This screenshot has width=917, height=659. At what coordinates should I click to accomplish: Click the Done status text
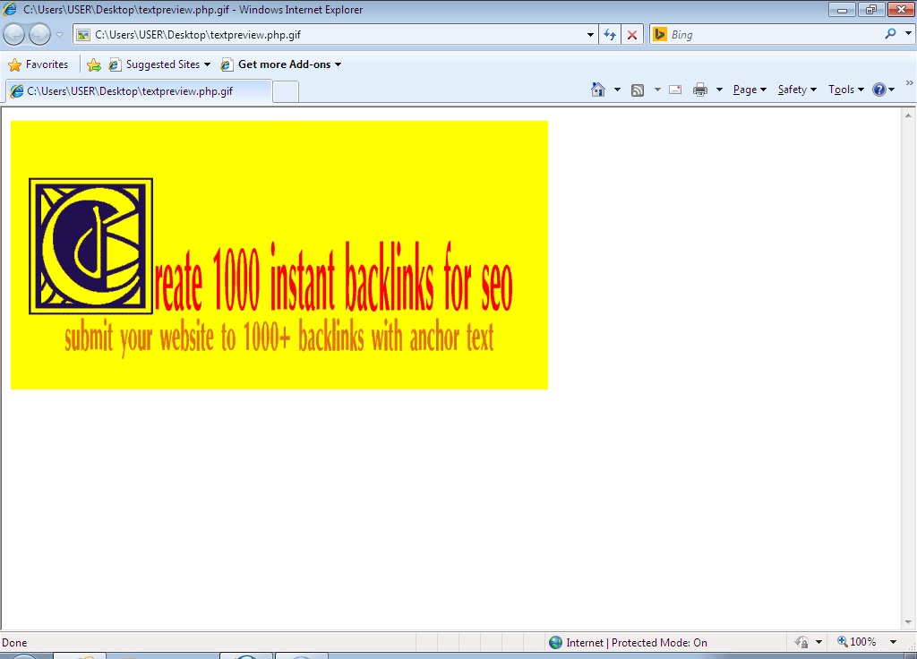coord(14,643)
